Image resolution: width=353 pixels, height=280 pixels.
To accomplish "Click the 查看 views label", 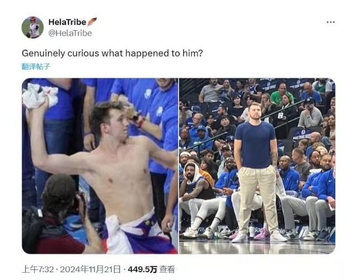I will pos(167,269).
